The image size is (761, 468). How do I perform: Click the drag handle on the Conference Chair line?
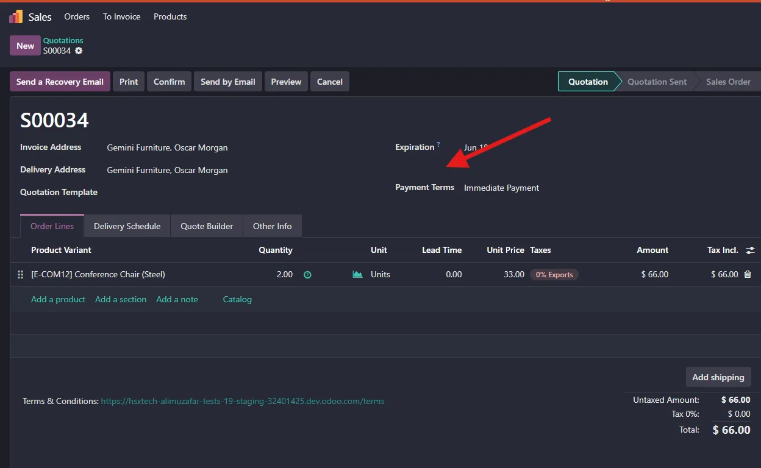pos(20,275)
